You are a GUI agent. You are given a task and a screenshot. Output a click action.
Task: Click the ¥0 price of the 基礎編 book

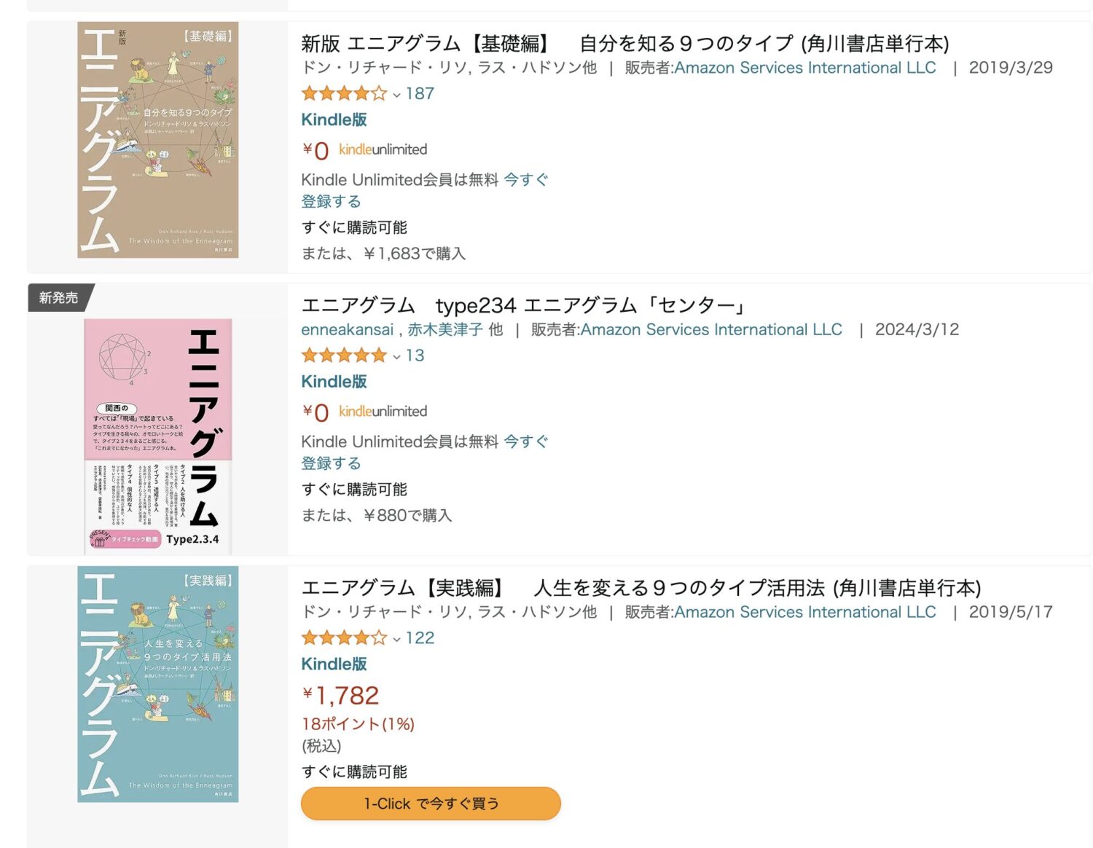tap(316, 150)
